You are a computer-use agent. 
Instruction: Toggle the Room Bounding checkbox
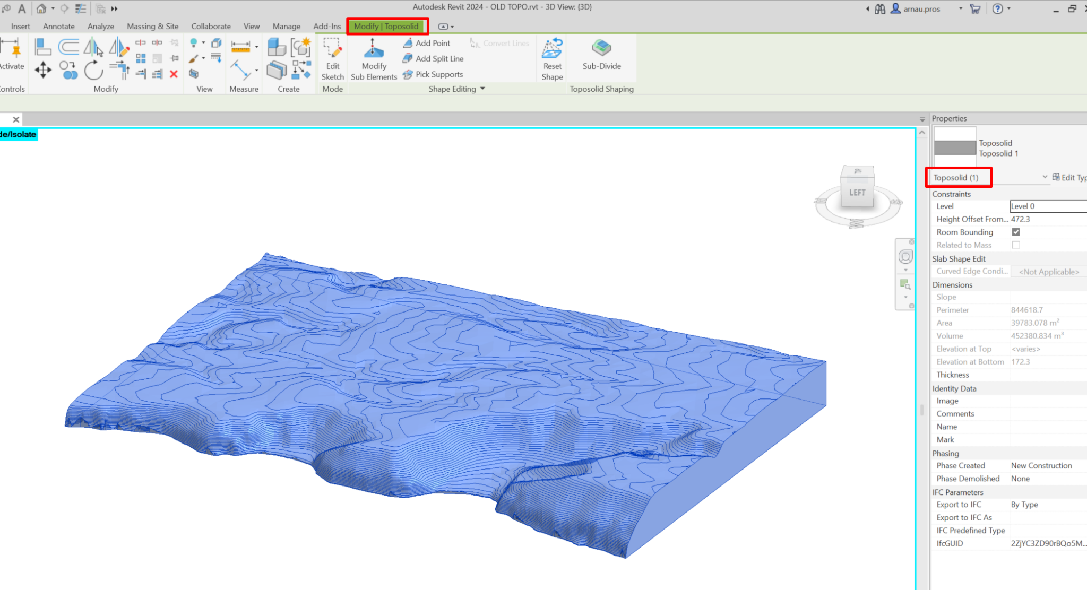click(1016, 232)
